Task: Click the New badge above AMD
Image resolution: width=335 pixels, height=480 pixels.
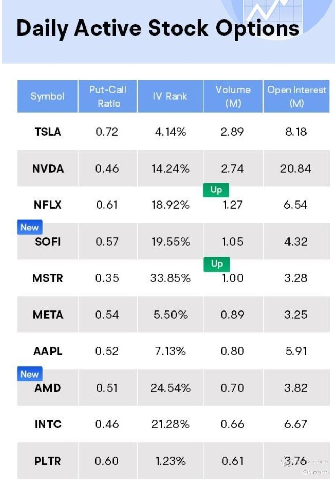Action: click(30, 374)
